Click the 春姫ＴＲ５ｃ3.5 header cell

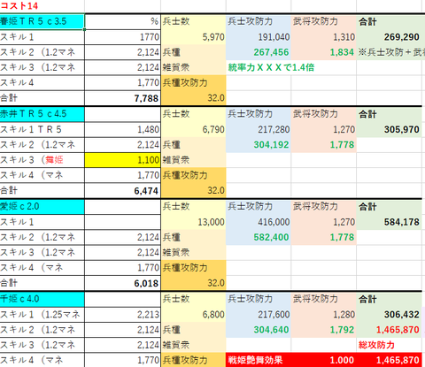(42, 21)
